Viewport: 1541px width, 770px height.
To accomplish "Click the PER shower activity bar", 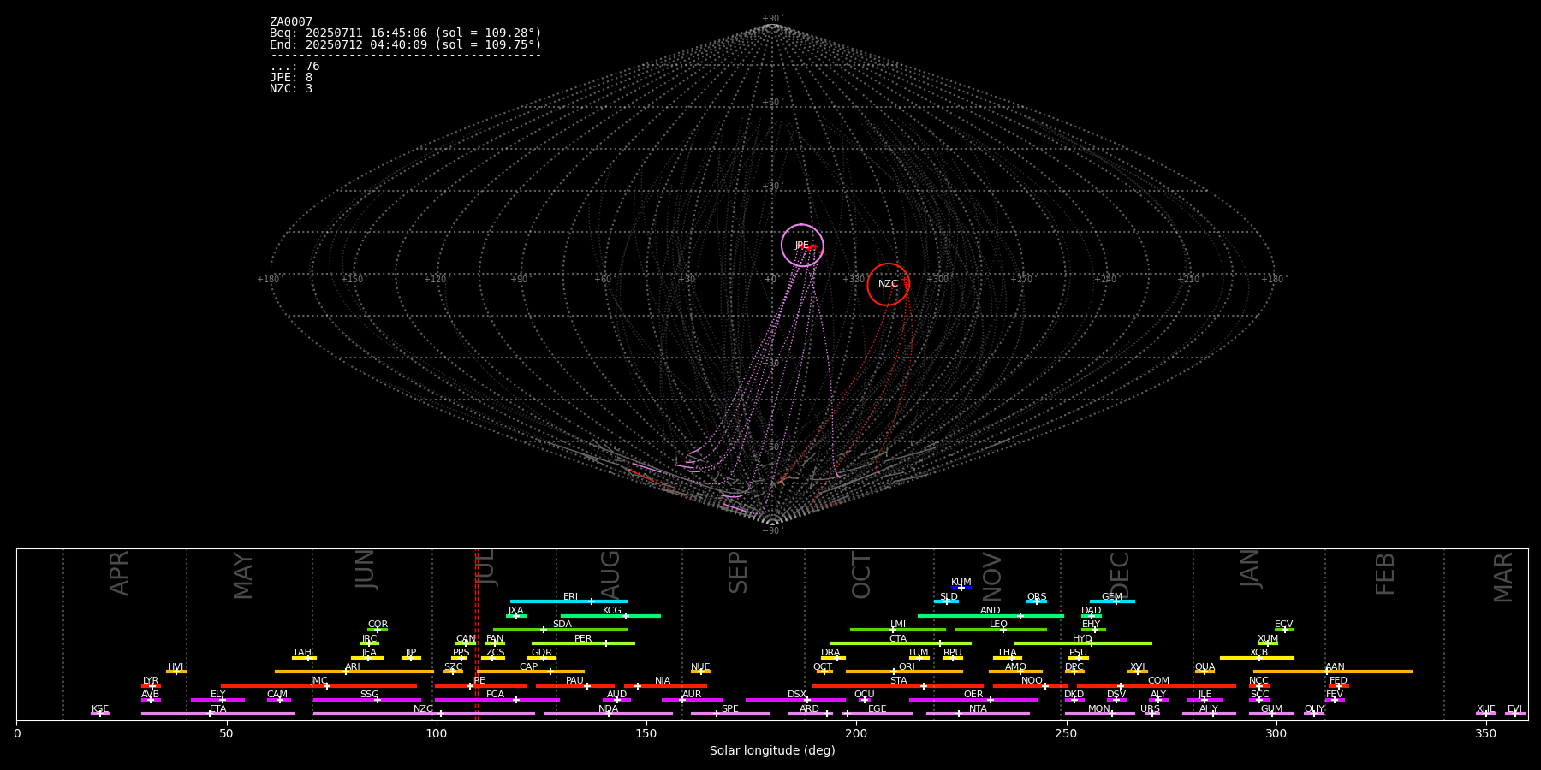I will tap(583, 643).
